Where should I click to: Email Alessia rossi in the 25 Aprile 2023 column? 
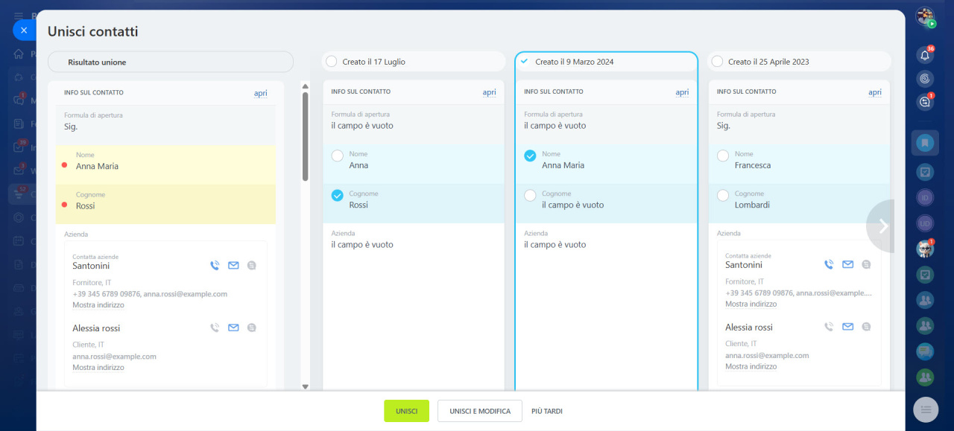pyautogui.click(x=847, y=327)
